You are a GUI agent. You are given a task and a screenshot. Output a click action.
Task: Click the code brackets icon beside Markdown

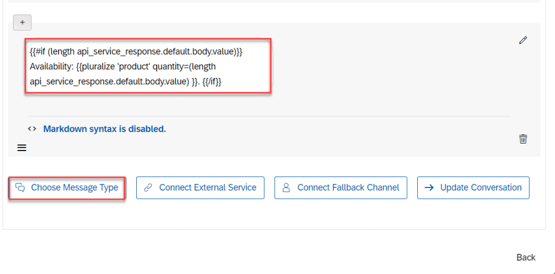(x=33, y=129)
